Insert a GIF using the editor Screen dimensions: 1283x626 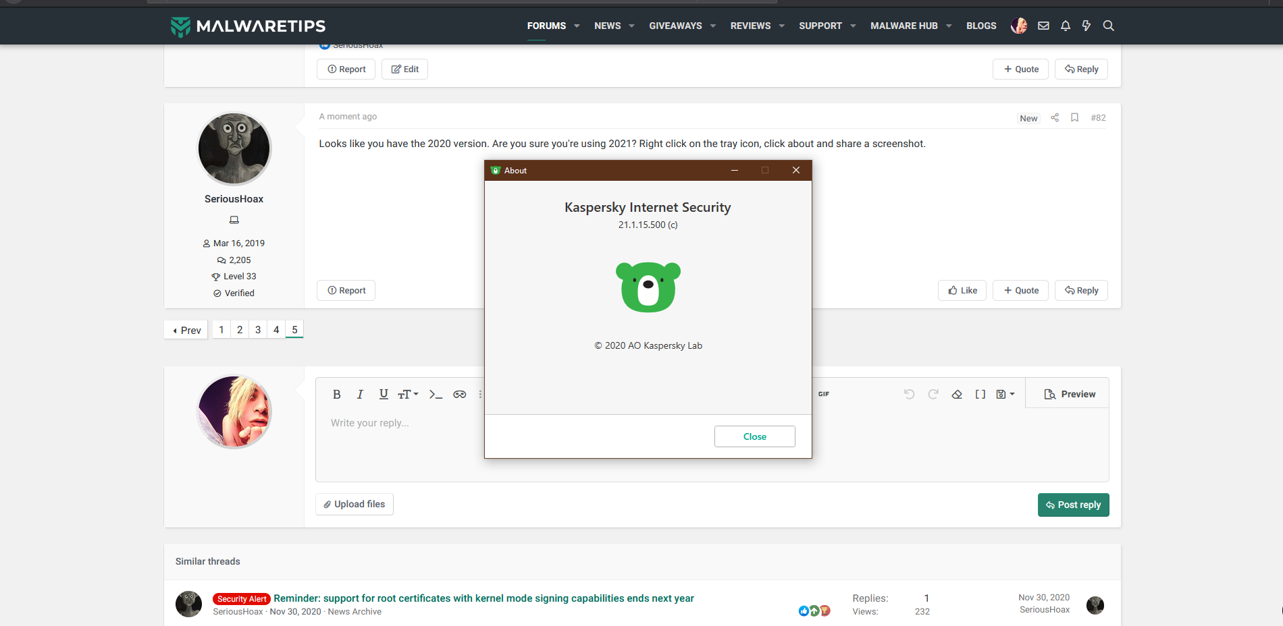tap(824, 394)
